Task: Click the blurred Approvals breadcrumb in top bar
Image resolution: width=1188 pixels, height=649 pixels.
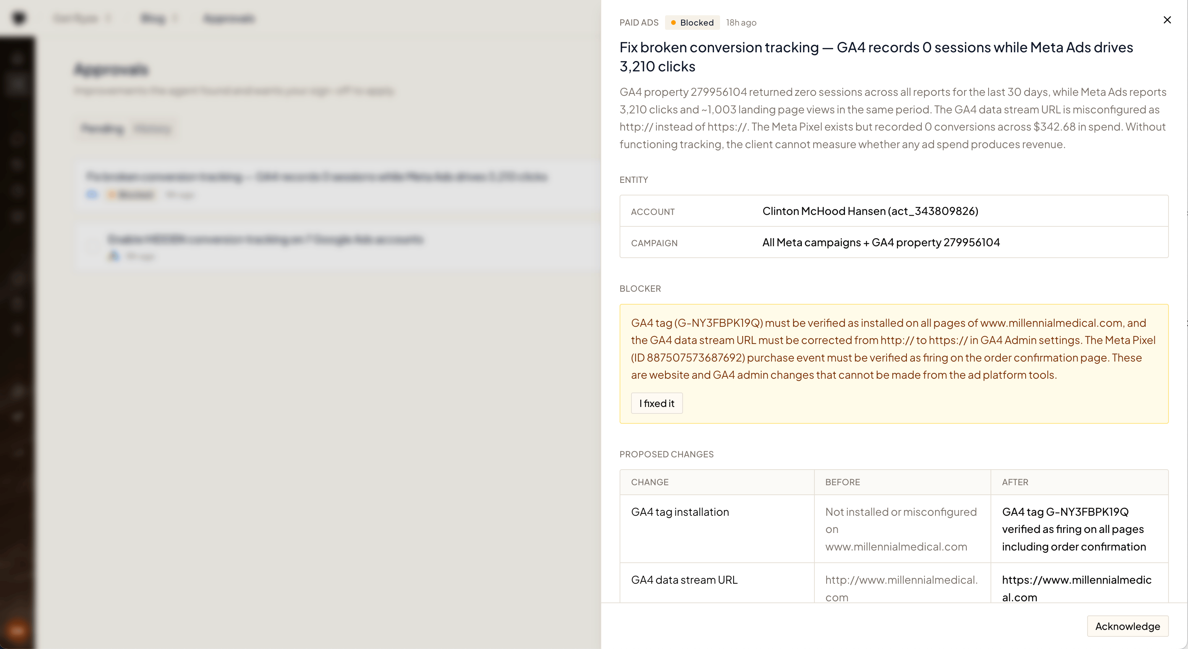Action: click(229, 18)
